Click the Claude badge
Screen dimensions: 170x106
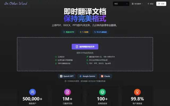click(x=105, y=76)
